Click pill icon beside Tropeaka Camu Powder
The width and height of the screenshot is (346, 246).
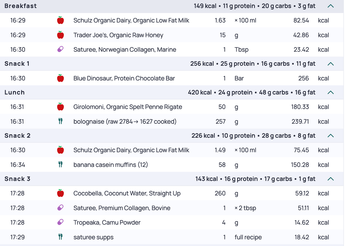coord(60,222)
